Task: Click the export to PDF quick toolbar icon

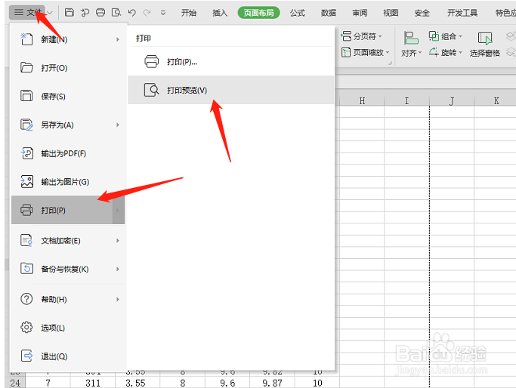Action: 85,13
